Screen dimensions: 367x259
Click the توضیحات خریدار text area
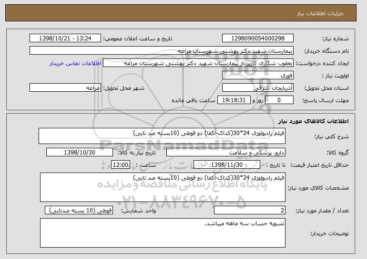(163, 233)
